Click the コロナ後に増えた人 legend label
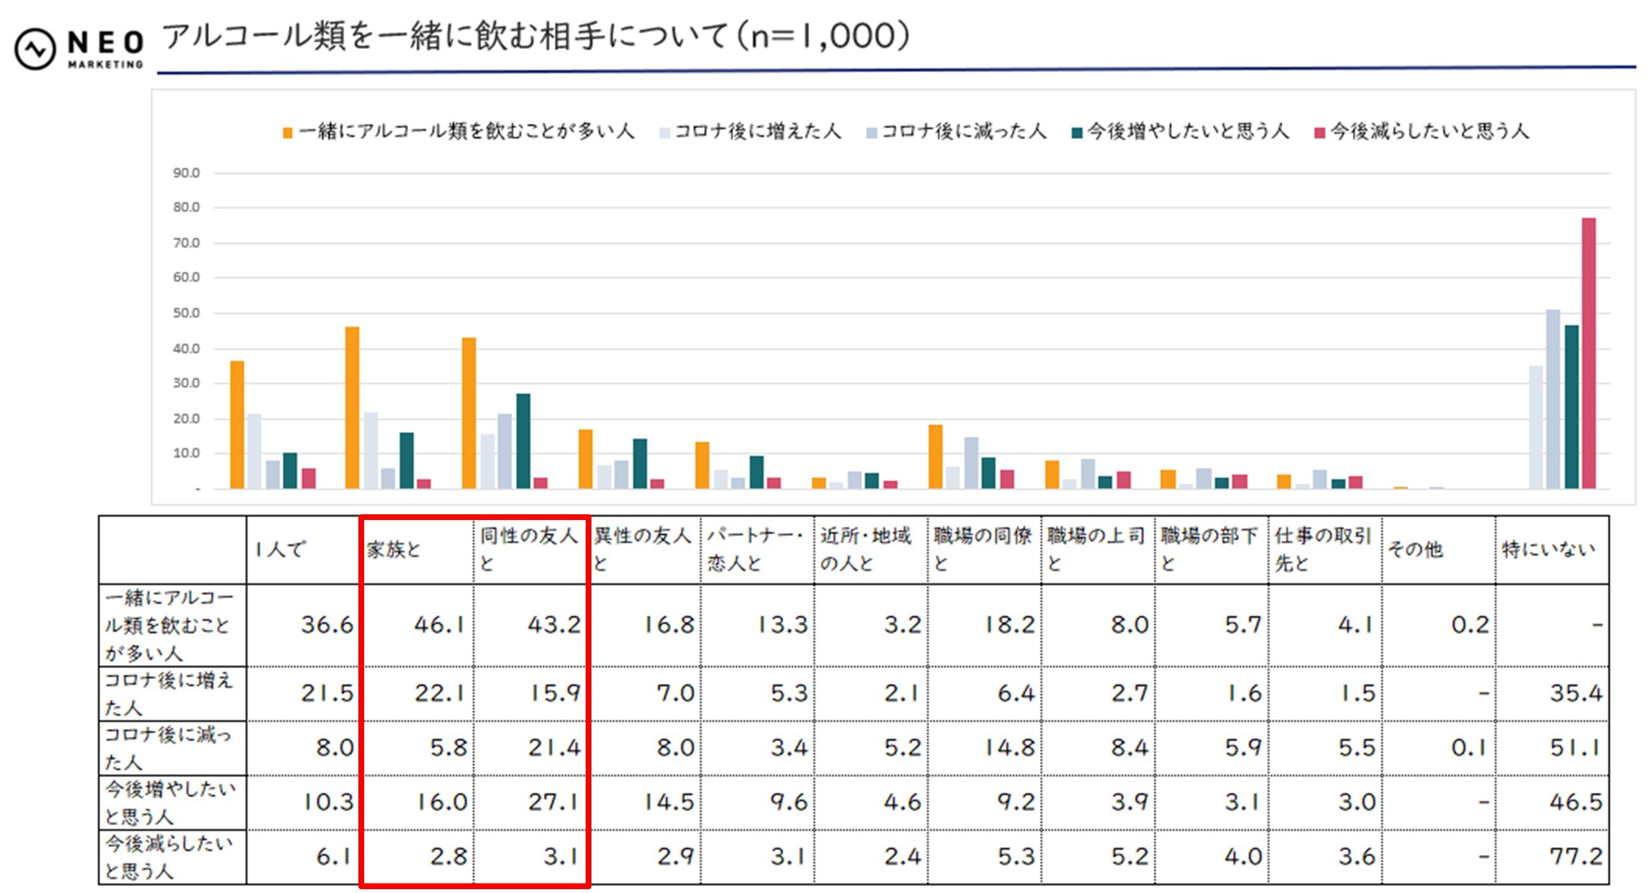1652x893 pixels. click(x=758, y=131)
